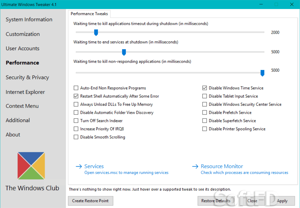Screen dimensions: 300x208
Task: Open Services link to manage services
Action: coord(94,166)
